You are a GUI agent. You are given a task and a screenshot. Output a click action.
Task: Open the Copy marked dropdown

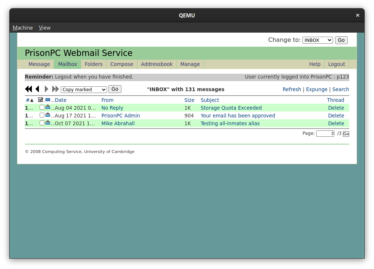pyautogui.click(x=84, y=90)
